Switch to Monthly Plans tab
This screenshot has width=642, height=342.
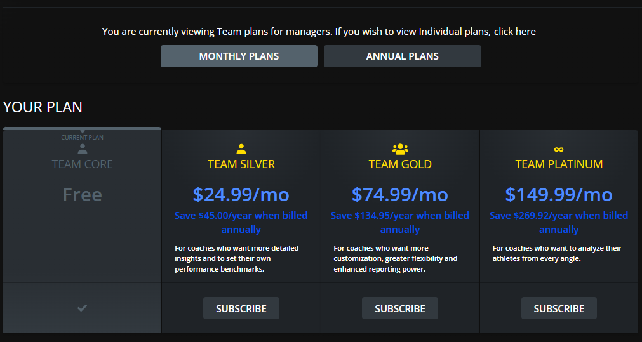pos(239,56)
